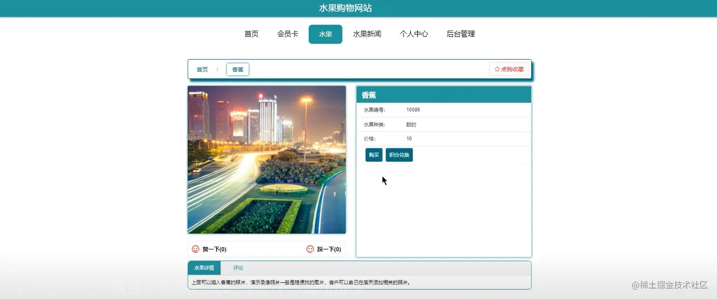This screenshot has height=299, width=717.
Task: Click the 点我收藏 favorite button
Action: 509,69
